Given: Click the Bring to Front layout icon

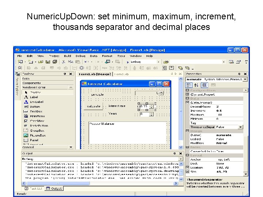Looking at the screenshot, I should (x=180, y=68).
